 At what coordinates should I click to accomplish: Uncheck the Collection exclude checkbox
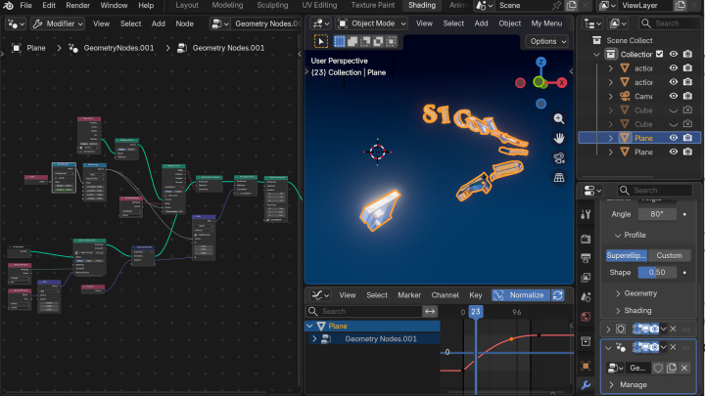point(659,54)
